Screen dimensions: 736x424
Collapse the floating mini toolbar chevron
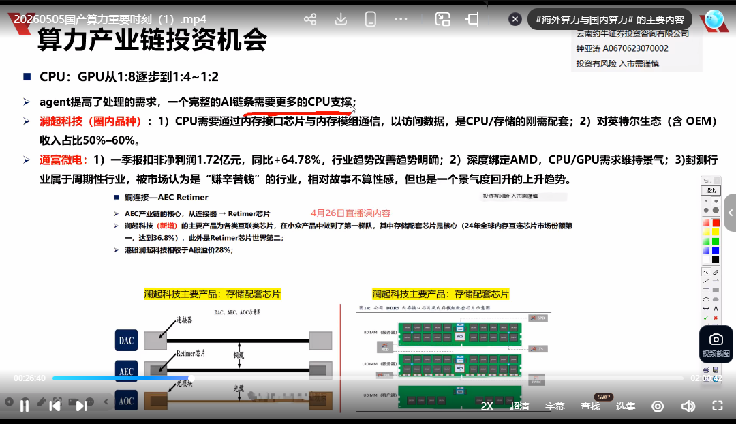coord(106,402)
